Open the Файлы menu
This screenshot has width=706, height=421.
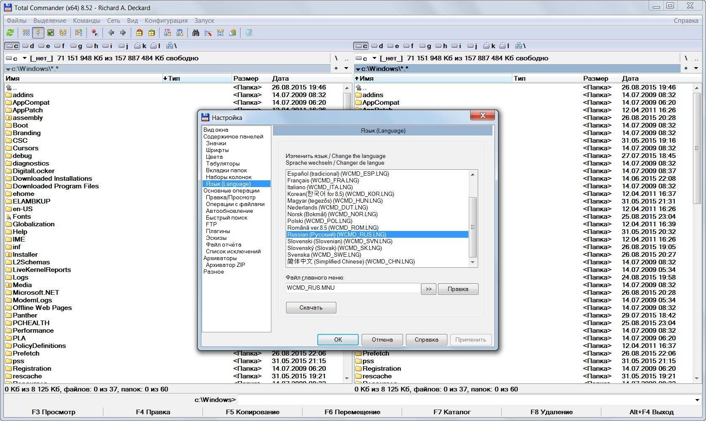pyautogui.click(x=16, y=20)
